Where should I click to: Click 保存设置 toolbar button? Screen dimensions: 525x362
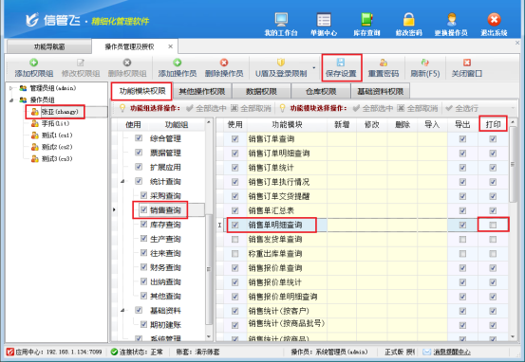(x=341, y=68)
